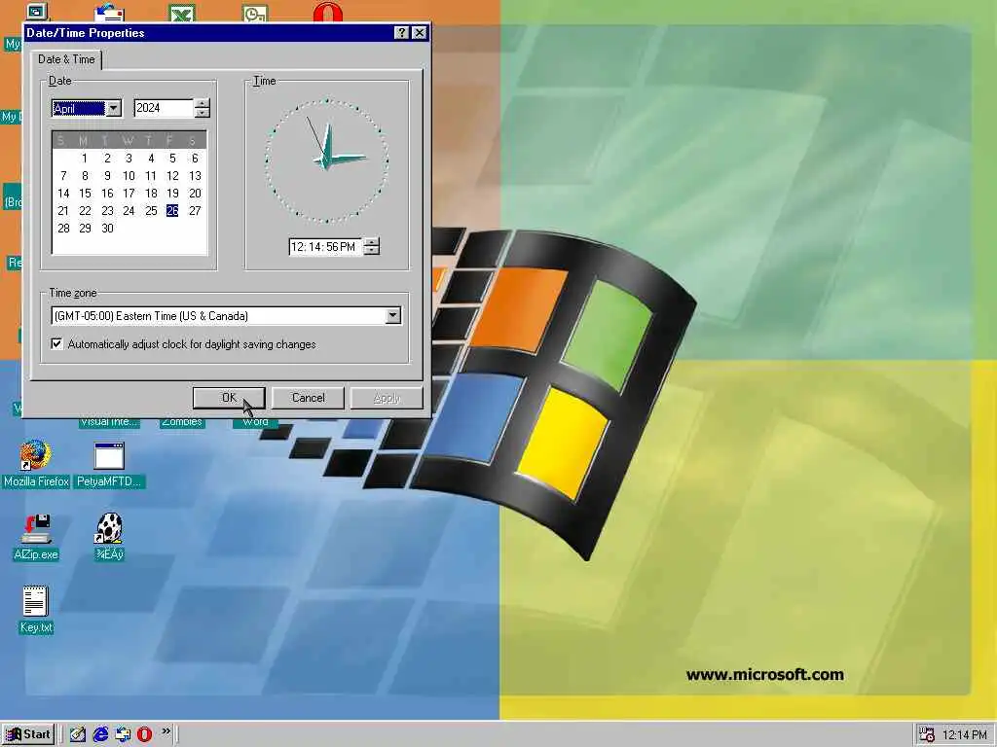Launch Opera from Quick Launch bar
997x747 pixels.
145,734
